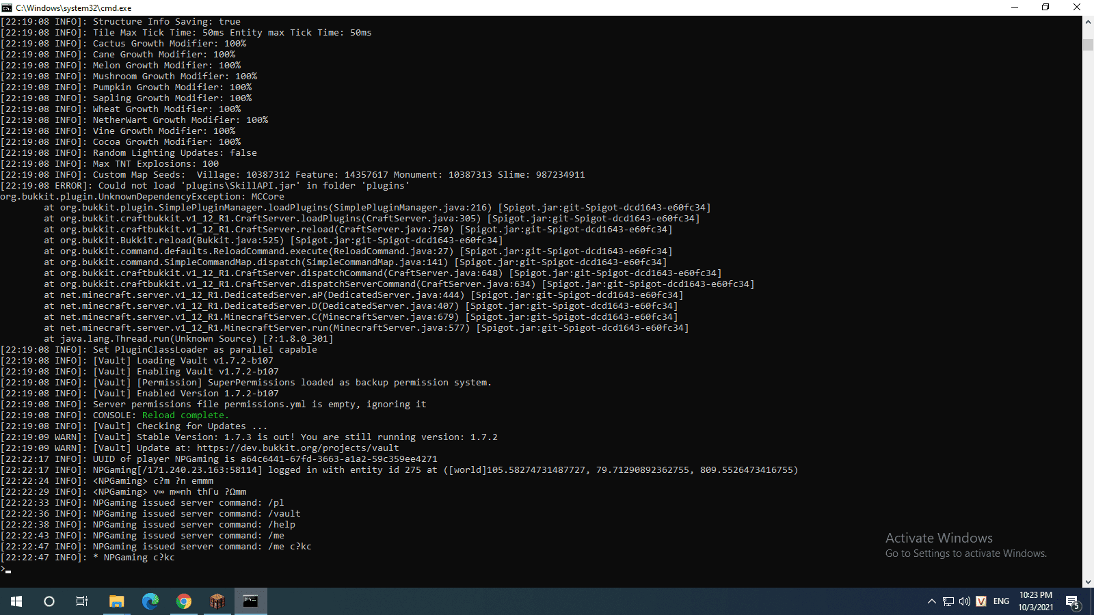Click the 'Sapling Growth Modifier: 100%' line
The image size is (1094, 615).
click(126, 98)
